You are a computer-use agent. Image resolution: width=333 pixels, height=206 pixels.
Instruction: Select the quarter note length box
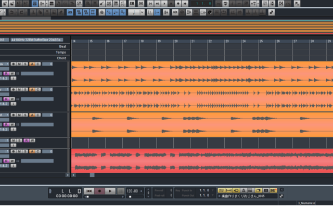coord(134,12)
